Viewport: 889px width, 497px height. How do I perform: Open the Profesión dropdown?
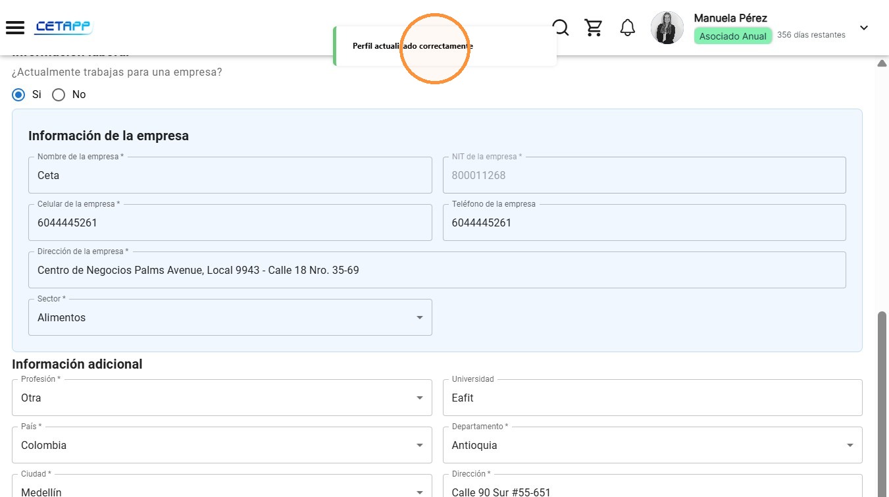(222, 398)
